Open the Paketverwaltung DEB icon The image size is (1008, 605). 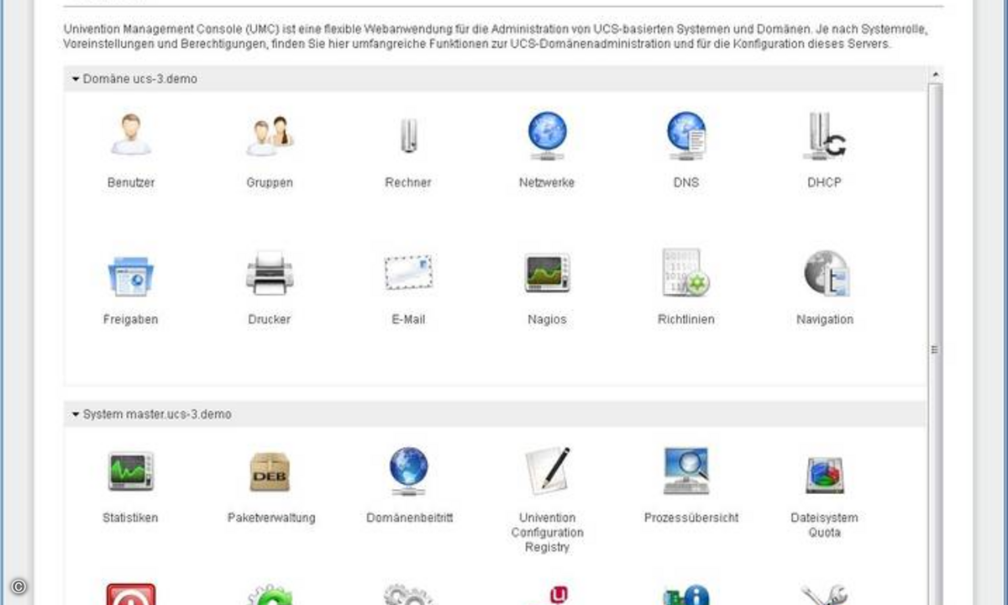click(x=270, y=471)
